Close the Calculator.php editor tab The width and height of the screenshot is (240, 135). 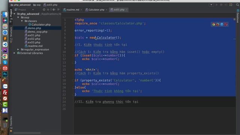pos(106,10)
